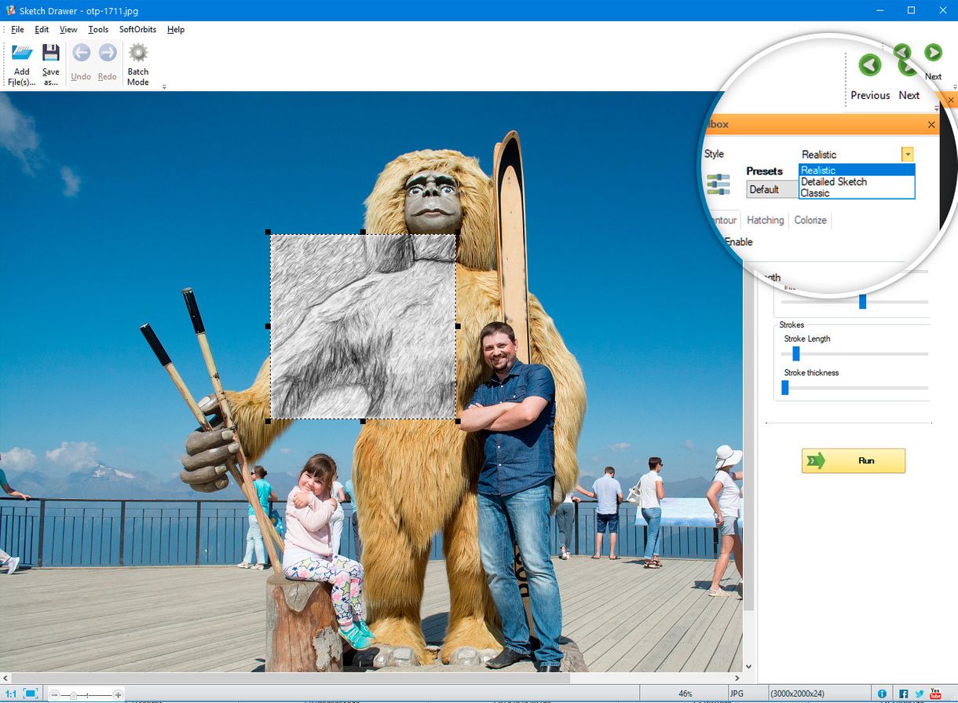The width and height of the screenshot is (958, 703).
Task: Open the Tools menu
Action: (x=97, y=29)
